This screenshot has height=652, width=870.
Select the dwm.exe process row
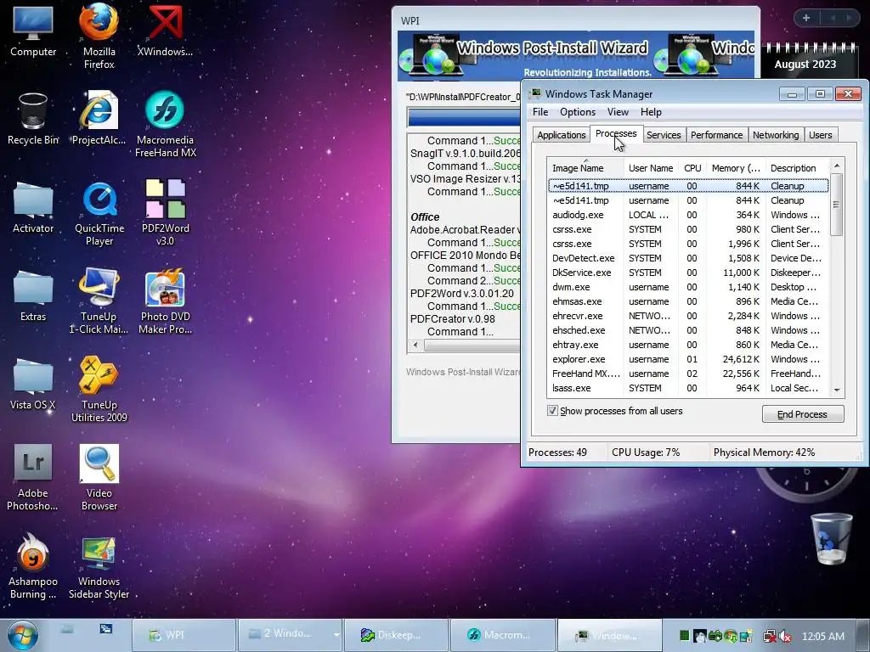(x=688, y=287)
